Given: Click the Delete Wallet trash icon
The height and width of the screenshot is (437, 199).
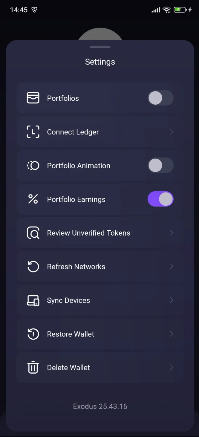Looking at the screenshot, I should 33,367.
